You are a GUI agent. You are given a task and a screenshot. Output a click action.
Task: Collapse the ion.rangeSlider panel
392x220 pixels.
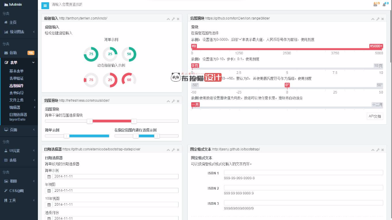pyautogui.click(x=373, y=19)
